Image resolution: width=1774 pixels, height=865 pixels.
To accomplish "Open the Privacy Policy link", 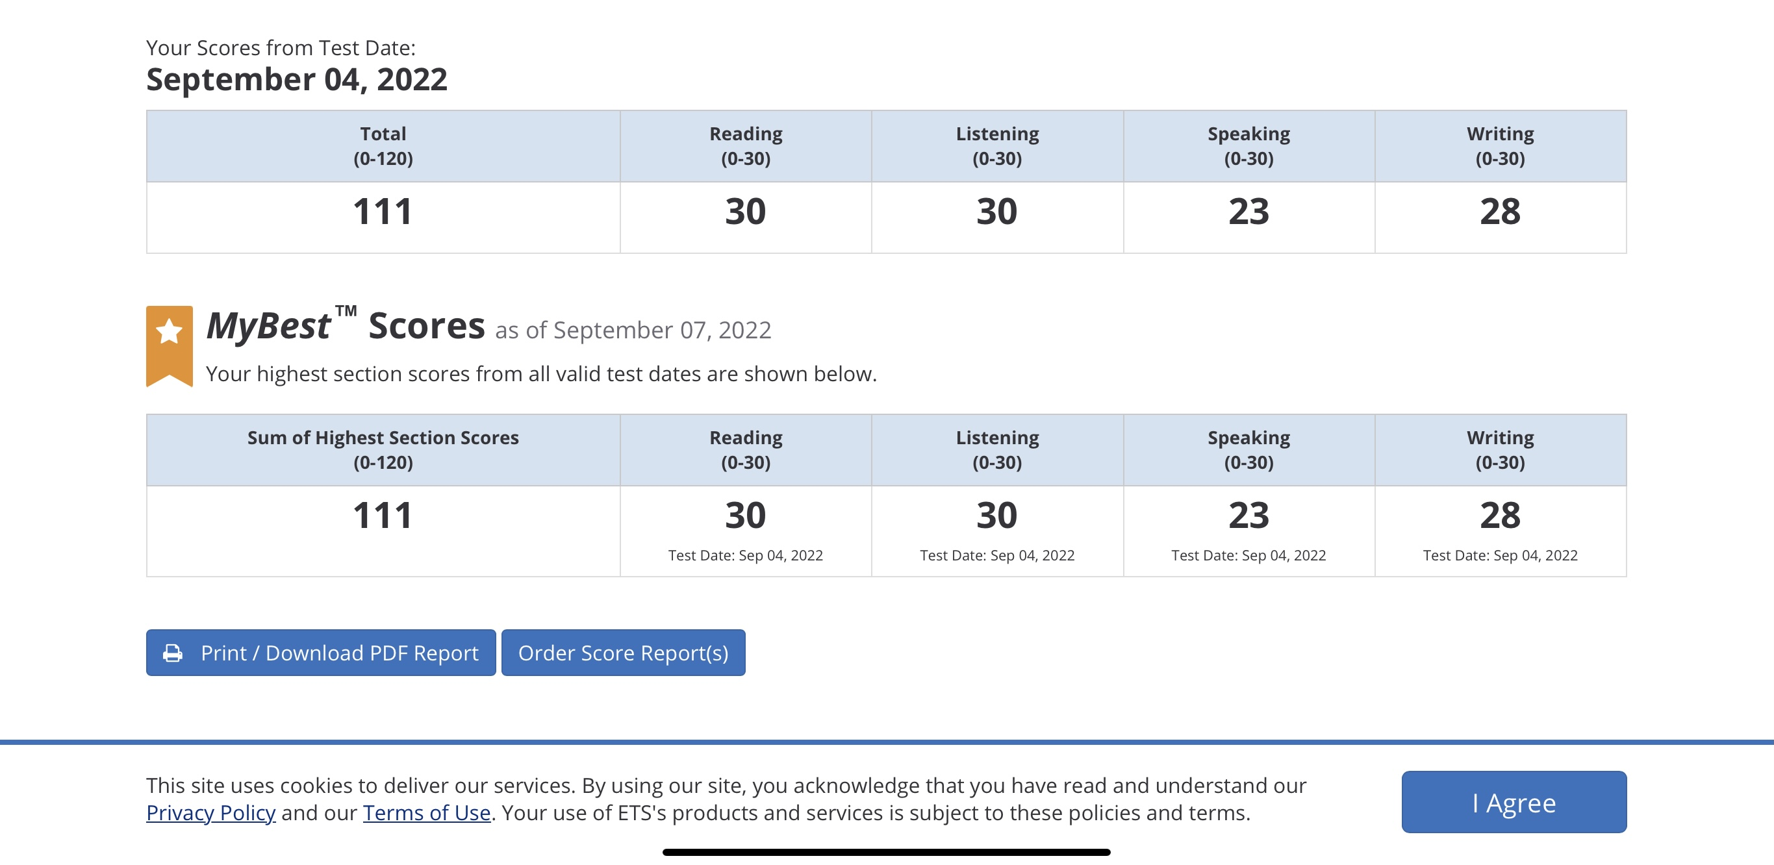I will point(210,812).
